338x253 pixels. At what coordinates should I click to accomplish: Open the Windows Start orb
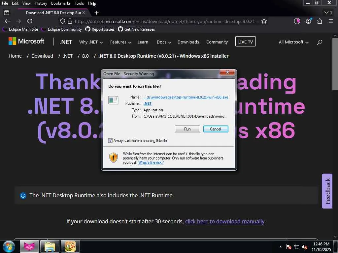(x=9, y=246)
